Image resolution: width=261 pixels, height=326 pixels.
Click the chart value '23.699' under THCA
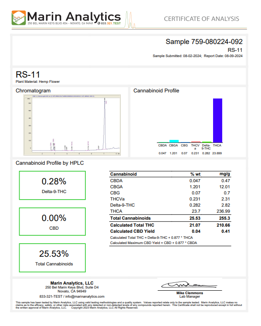(x=217, y=153)
